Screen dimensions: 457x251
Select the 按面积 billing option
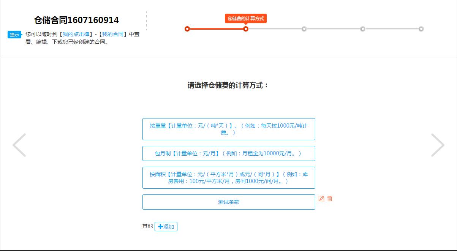pos(229,178)
